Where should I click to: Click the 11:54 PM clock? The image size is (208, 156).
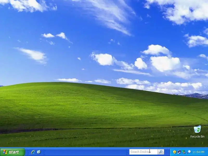[x=198, y=152]
